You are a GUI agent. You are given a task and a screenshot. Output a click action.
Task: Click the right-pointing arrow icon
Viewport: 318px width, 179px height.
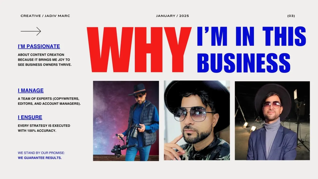tap(31, 31)
